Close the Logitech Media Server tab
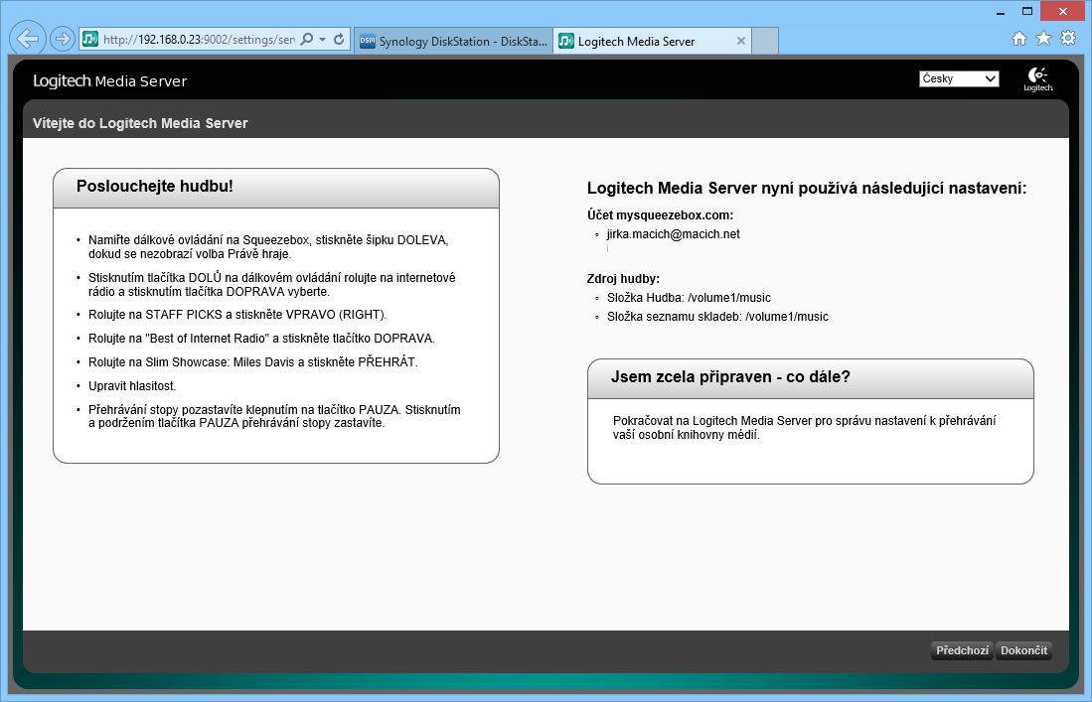Screen dimensions: 1092x702 739,42
